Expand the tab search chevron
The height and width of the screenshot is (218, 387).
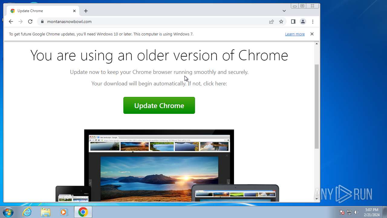(x=284, y=11)
